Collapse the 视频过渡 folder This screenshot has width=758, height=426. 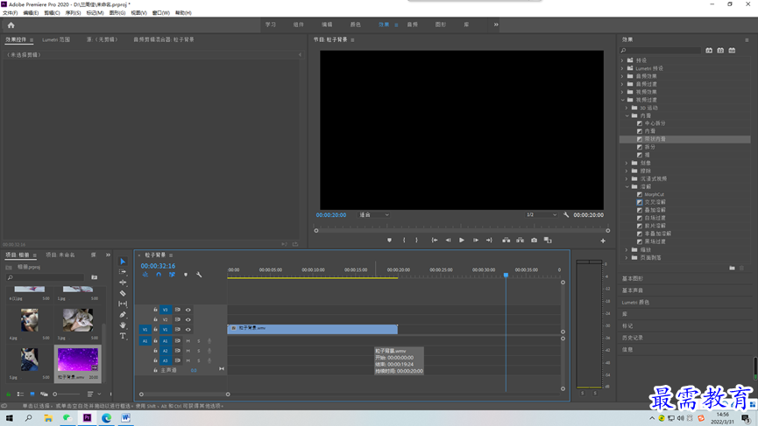(x=623, y=100)
